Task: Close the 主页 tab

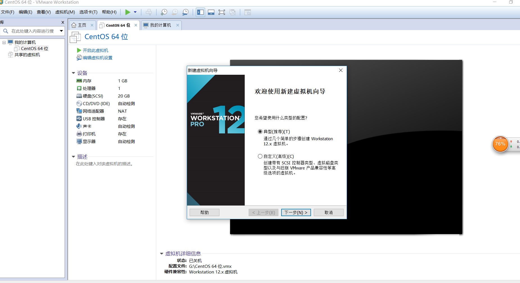Action: point(92,25)
